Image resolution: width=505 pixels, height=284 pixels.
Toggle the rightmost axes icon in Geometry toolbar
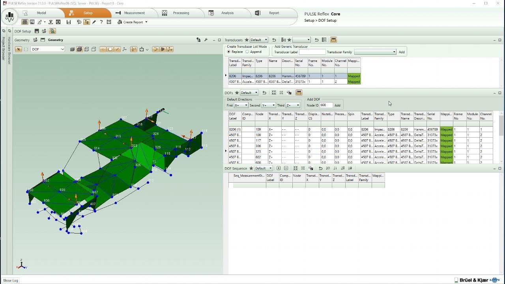click(x=170, y=49)
